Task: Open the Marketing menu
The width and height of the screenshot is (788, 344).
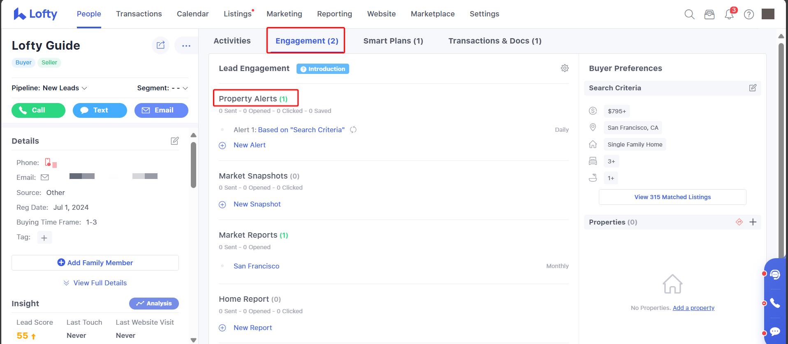Action: coord(284,14)
